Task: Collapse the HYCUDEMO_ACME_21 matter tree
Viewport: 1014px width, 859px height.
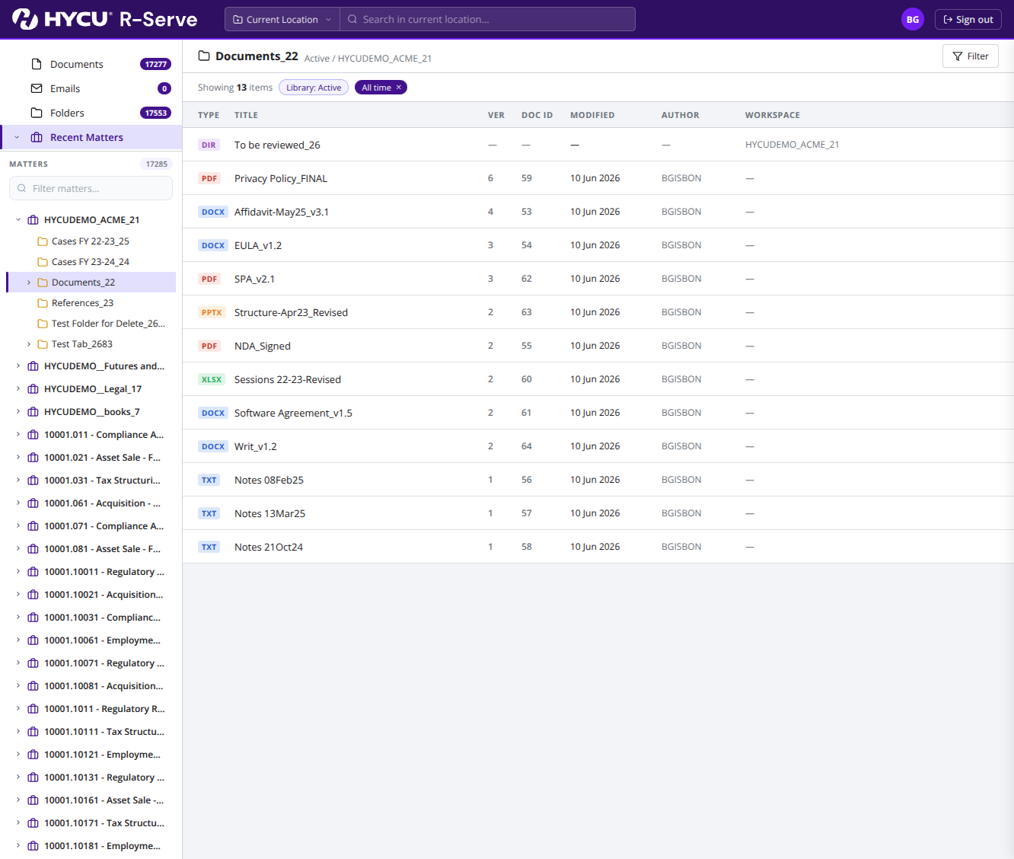Action: click(x=18, y=219)
